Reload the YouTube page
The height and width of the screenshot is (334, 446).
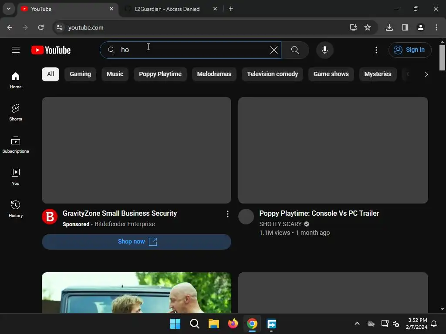[x=41, y=27]
